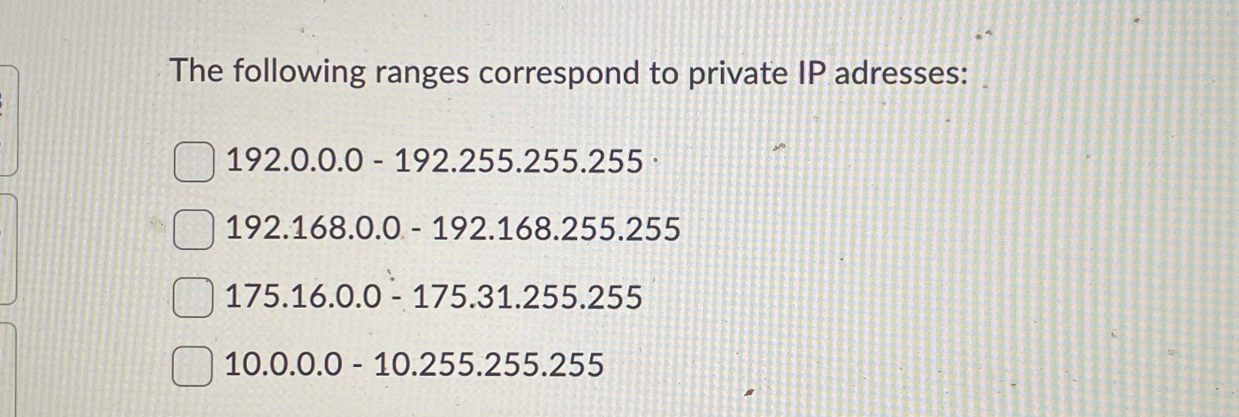The width and height of the screenshot is (1239, 417).
Task: Click the 10.0.0.0 - 10.255.255.255 answer text
Action: 414,363
